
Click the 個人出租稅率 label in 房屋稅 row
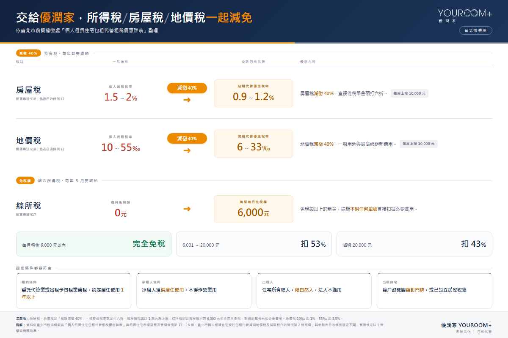point(121,86)
